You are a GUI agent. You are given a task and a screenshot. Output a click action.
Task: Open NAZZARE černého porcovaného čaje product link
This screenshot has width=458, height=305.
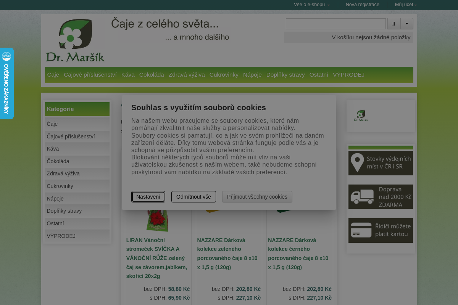click(298, 254)
